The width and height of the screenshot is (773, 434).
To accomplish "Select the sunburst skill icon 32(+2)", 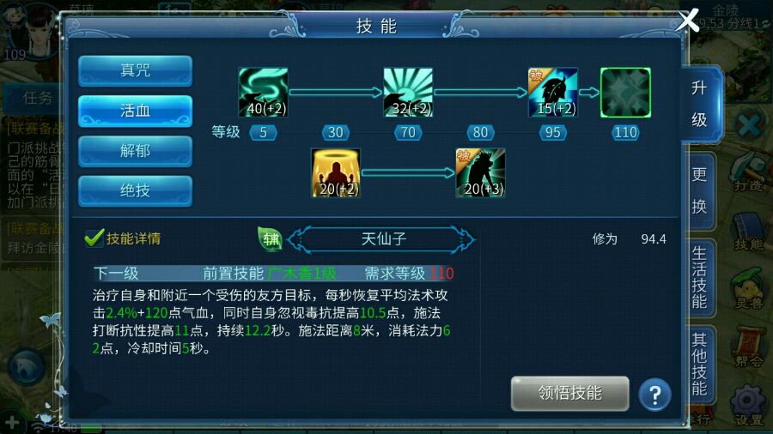I will pos(408,93).
